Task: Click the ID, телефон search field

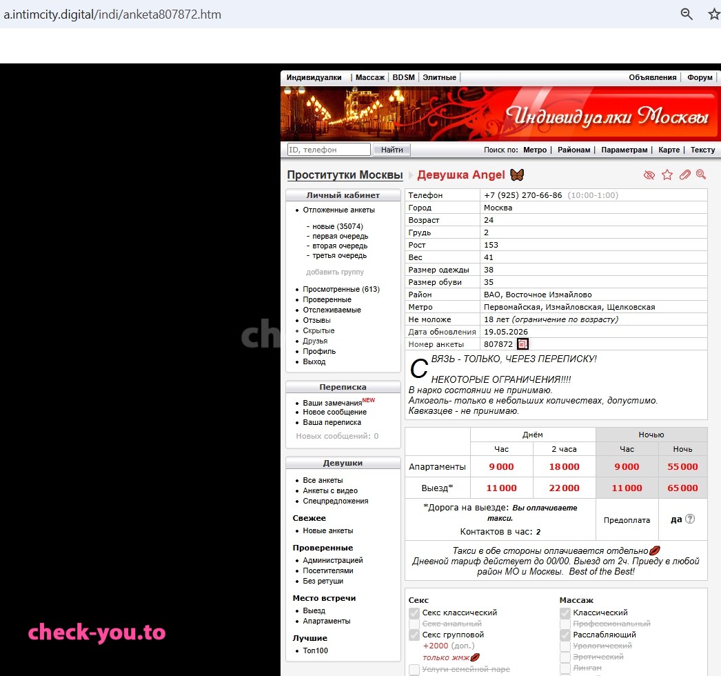Action: tap(329, 150)
